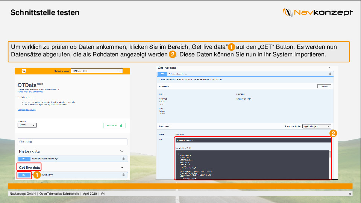Click the orange number 2 marker beside the response box
The width and height of the screenshot is (361, 203).
pyautogui.click(x=333, y=133)
